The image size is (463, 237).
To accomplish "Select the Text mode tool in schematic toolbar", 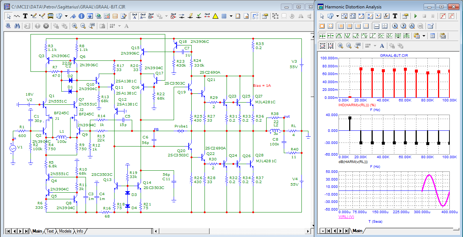I will click(25, 16).
